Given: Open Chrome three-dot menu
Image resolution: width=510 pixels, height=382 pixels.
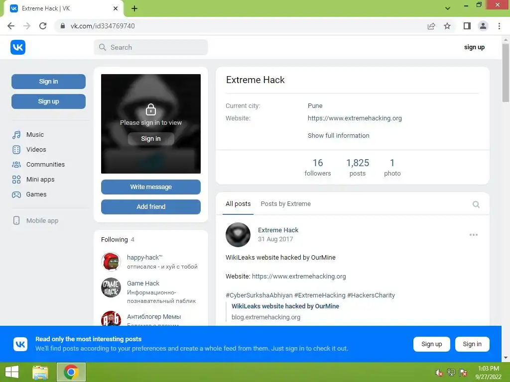Looking at the screenshot, I should pyautogui.click(x=499, y=26).
